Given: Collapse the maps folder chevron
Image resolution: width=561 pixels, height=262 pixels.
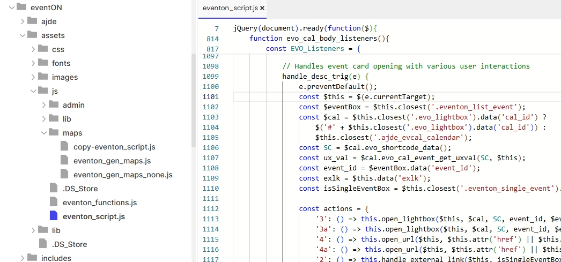Looking at the screenshot, I should coord(44,133).
